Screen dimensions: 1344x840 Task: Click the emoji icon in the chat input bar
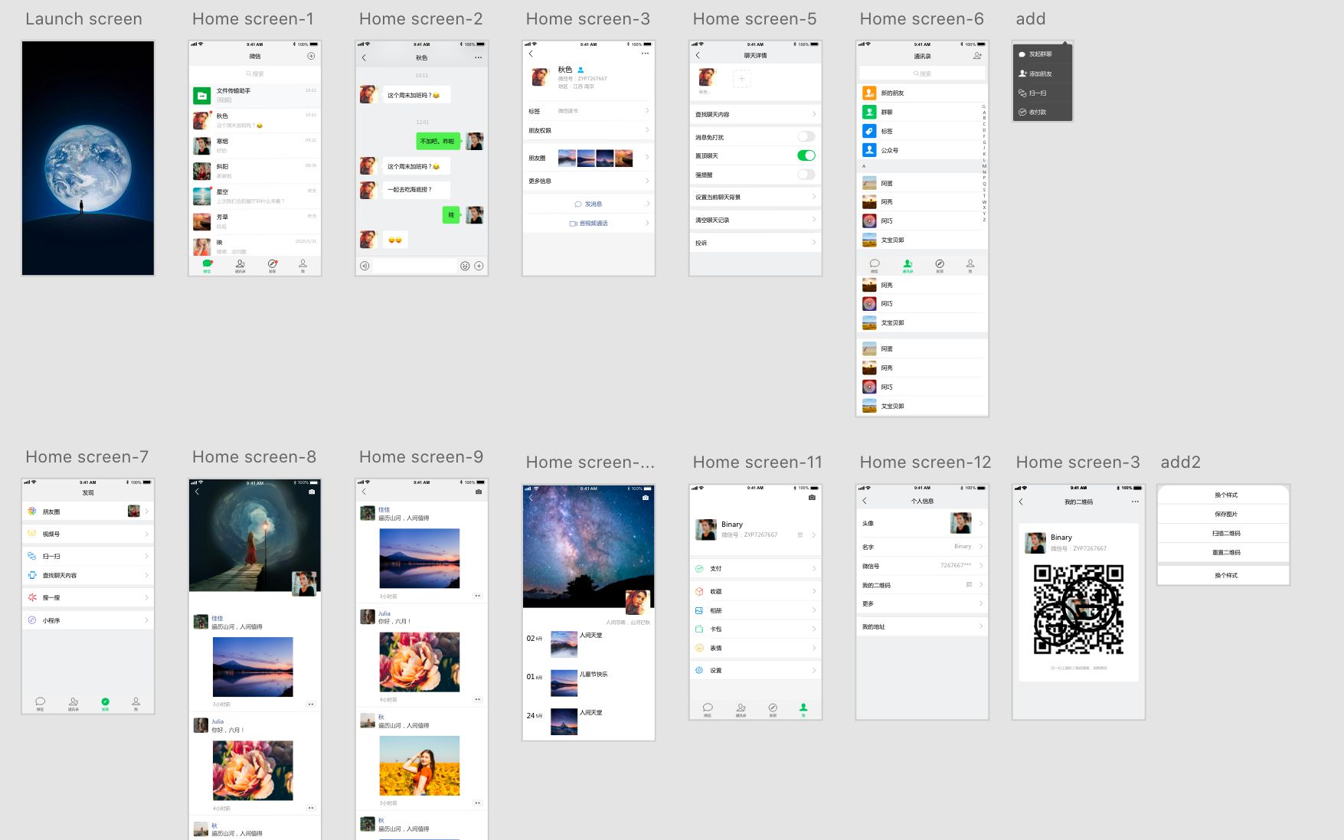(465, 266)
